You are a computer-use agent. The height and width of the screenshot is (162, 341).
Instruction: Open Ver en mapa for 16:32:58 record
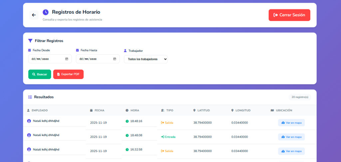(x=291, y=151)
